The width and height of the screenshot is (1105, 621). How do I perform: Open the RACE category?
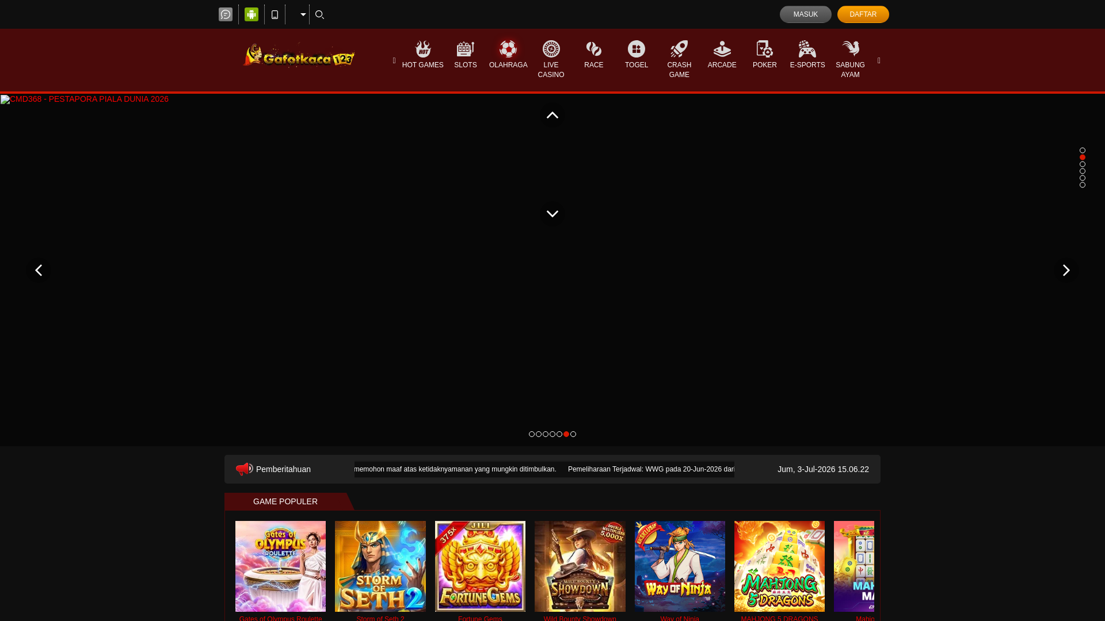(x=593, y=55)
